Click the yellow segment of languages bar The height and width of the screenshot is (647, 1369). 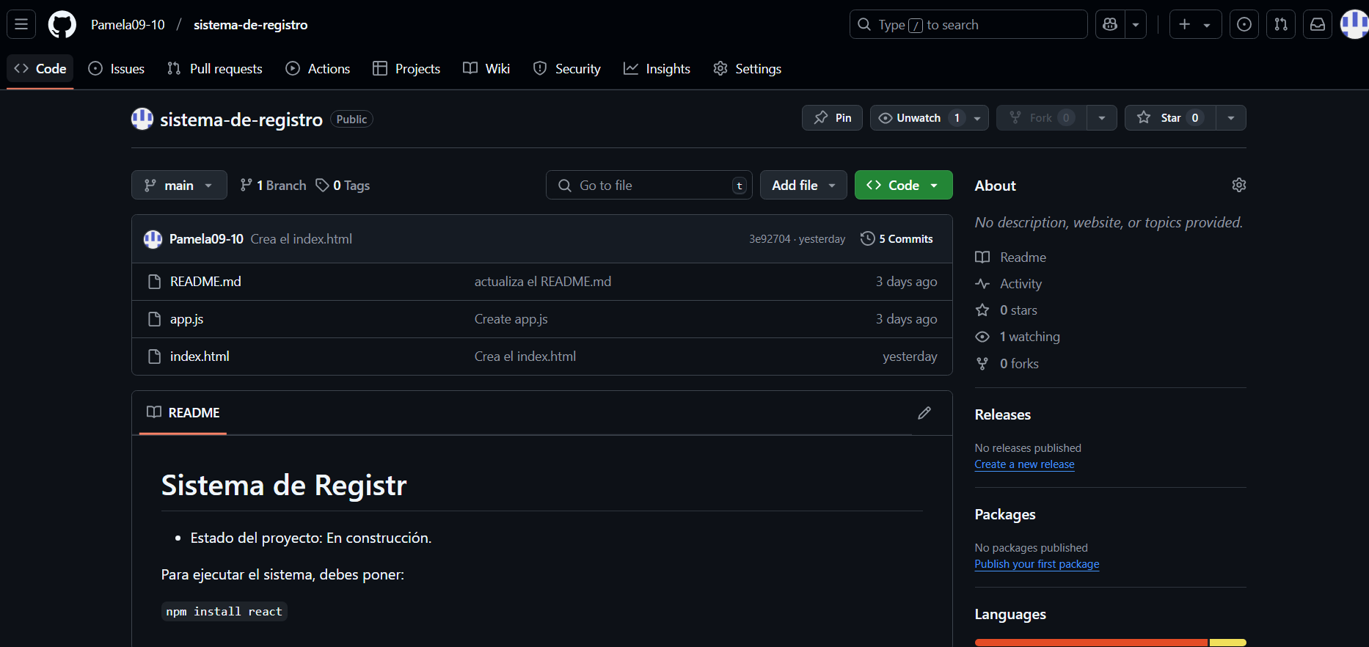[x=1228, y=643]
